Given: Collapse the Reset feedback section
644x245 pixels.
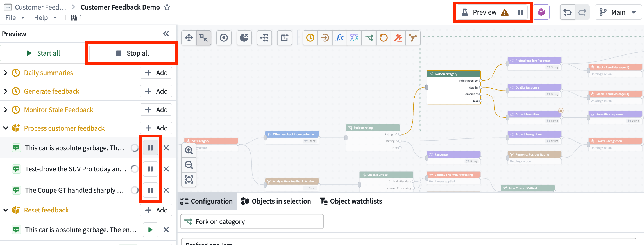Looking at the screenshot, I should point(6,210).
